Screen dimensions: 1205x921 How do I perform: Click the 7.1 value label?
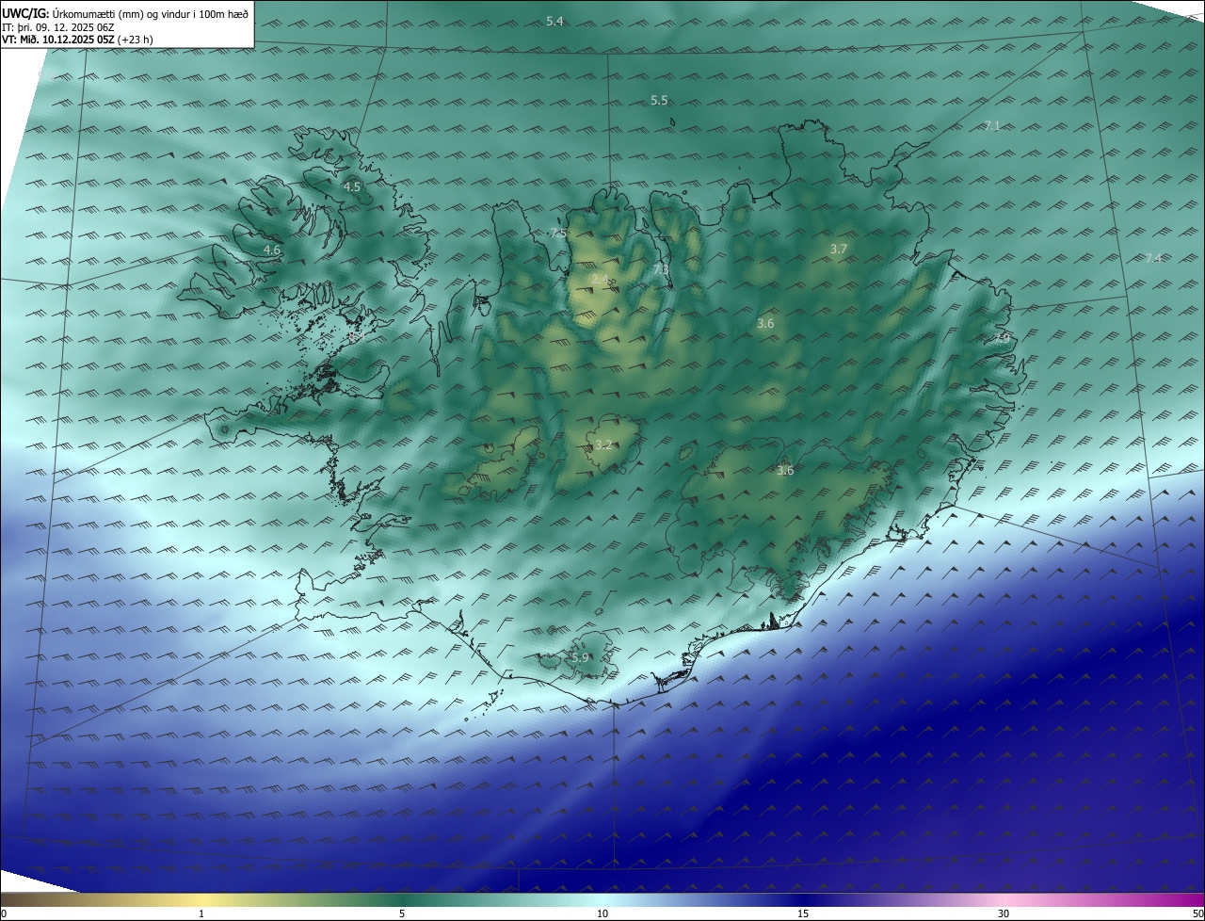pos(992,125)
